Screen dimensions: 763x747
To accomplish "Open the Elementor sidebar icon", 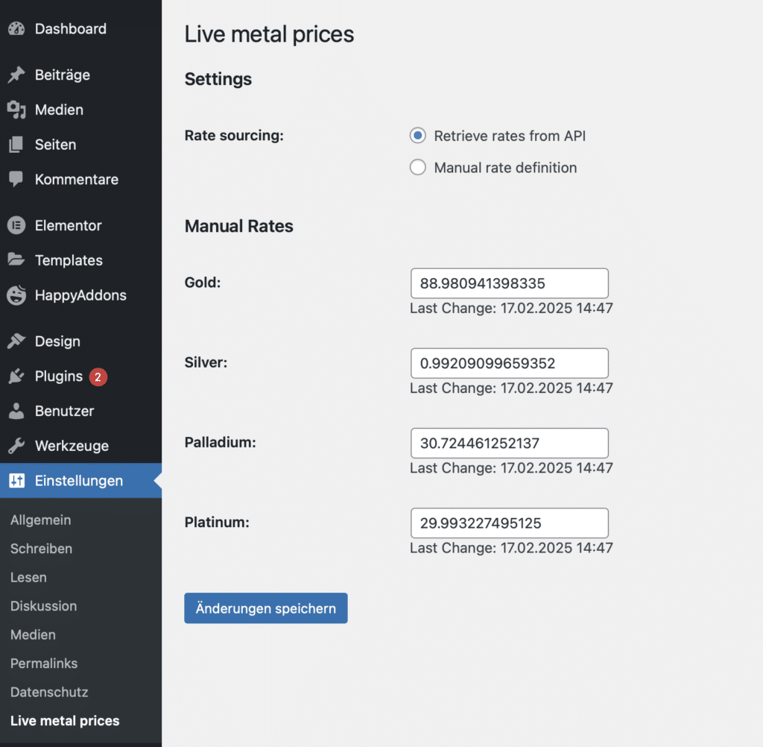I will pos(16,224).
